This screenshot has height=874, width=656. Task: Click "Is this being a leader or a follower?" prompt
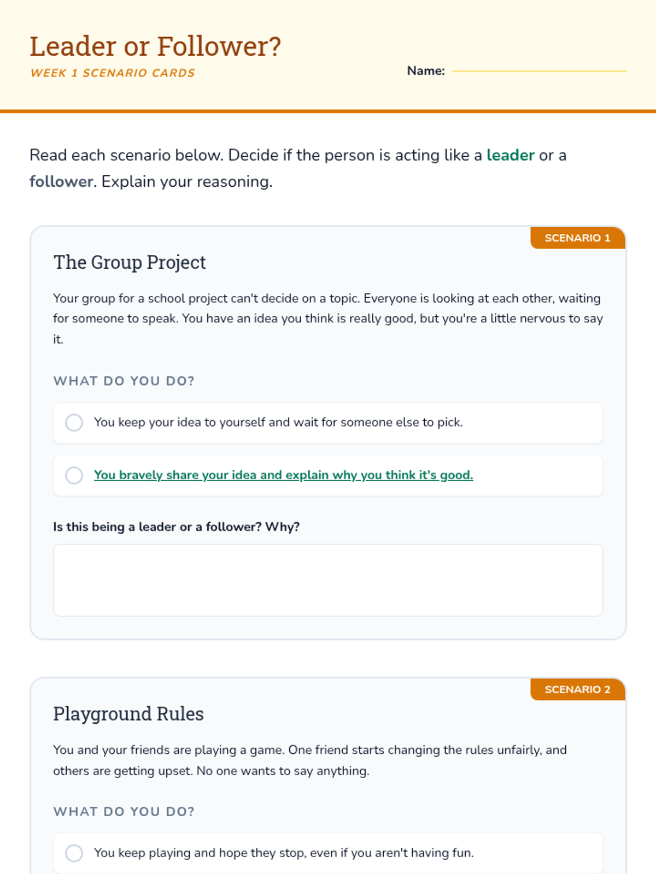(176, 527)
